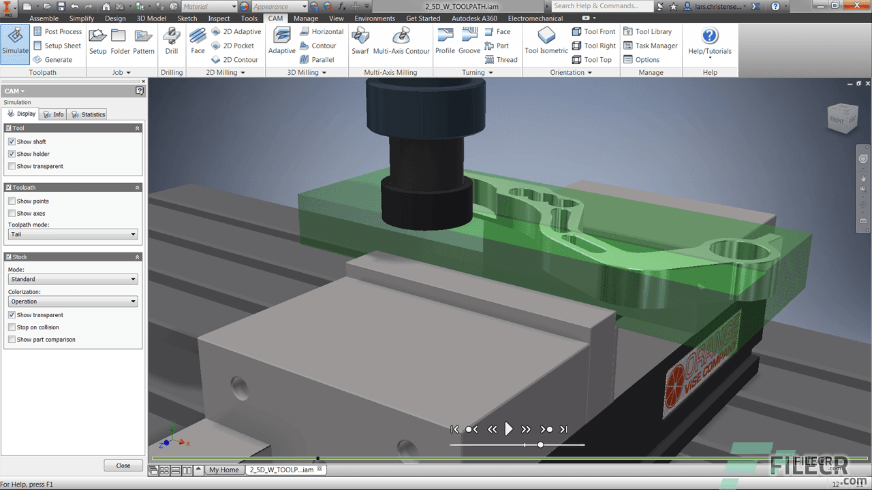
Task: Open the Stock Colorization dropdown
Action: pyautogui.click(x=73, y=301)
